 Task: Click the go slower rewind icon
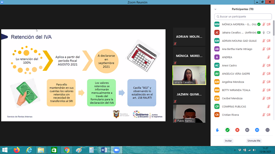[247, 130]
